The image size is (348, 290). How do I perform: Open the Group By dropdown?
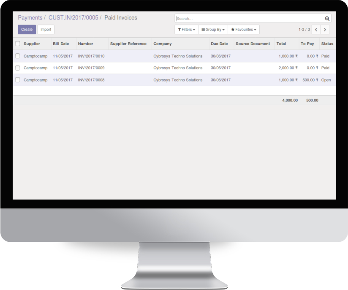pyautogui.click(x=213, y=30)
